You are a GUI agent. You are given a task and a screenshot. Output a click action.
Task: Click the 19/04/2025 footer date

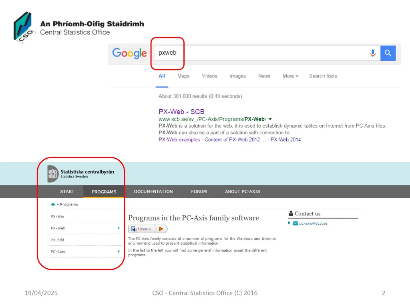(41, 293)
